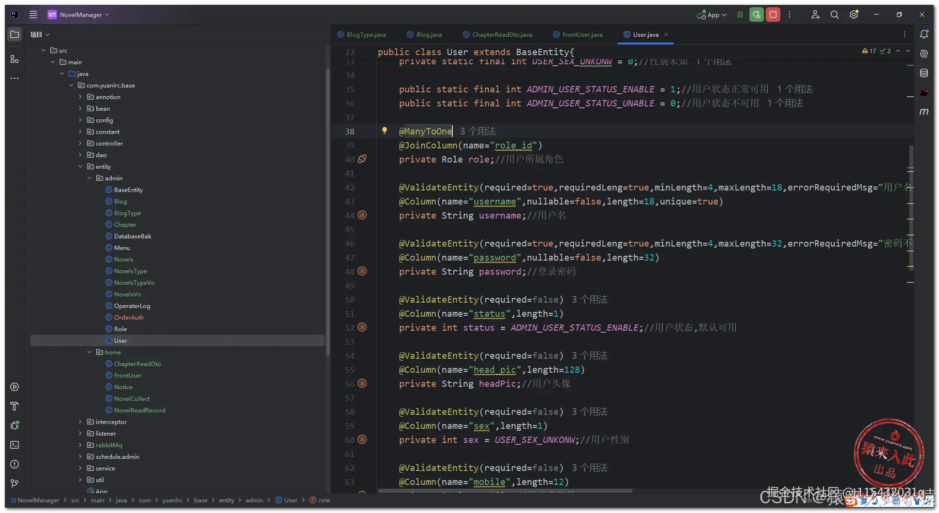
Task: Open the Git version control window
Action: (15, 484)
